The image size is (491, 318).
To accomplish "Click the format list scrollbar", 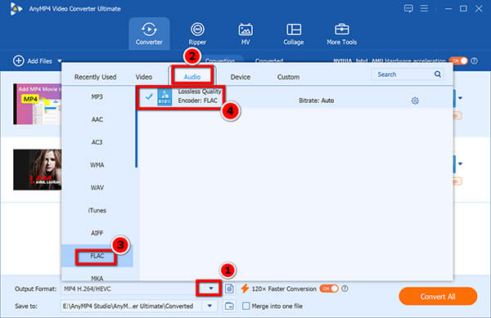I will point(136,127).
